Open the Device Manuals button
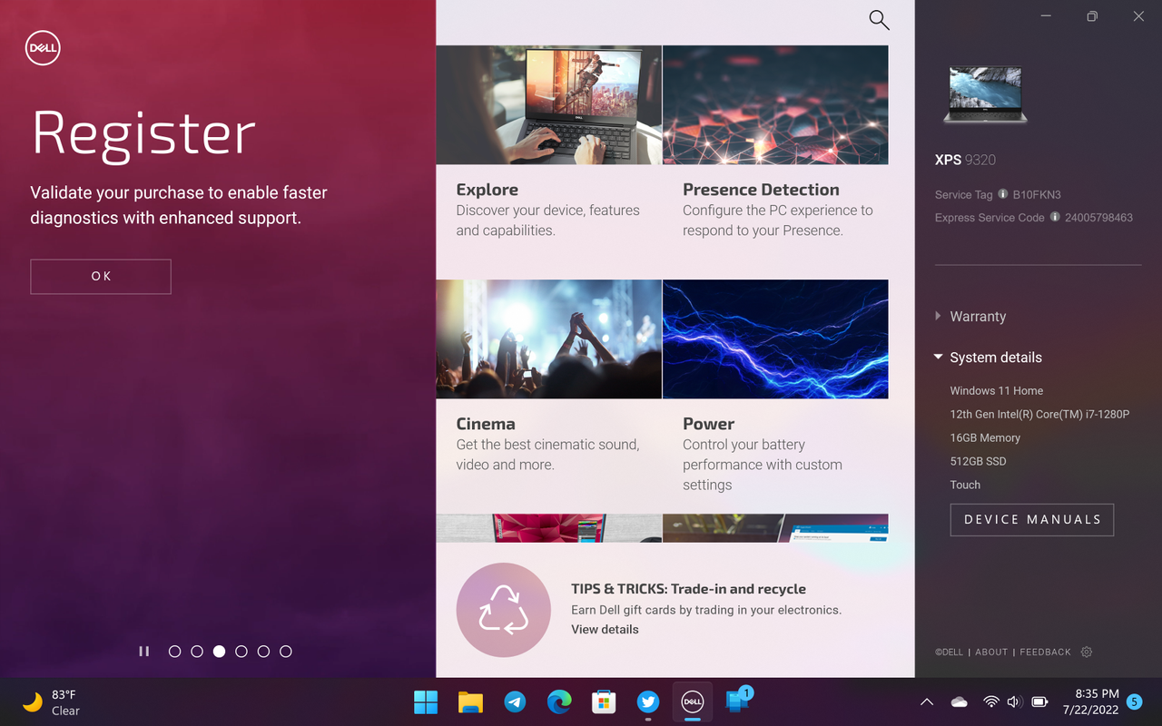This screenshot has width=1162, height=726. point(1032,520)
